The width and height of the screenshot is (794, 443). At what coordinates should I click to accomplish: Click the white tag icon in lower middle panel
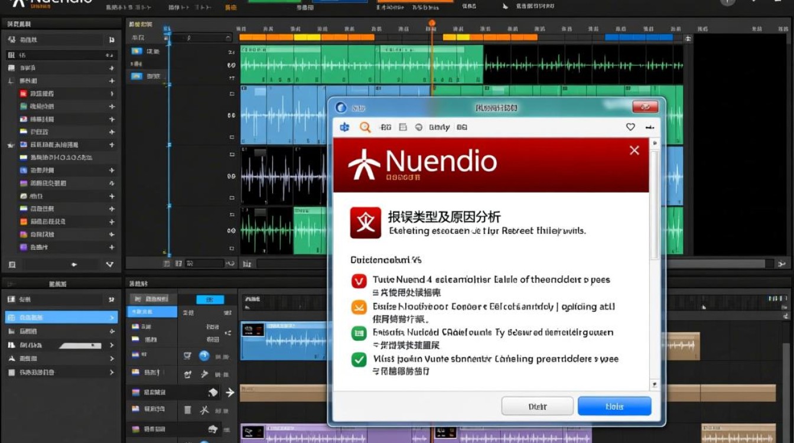click(x=213, y=392)
